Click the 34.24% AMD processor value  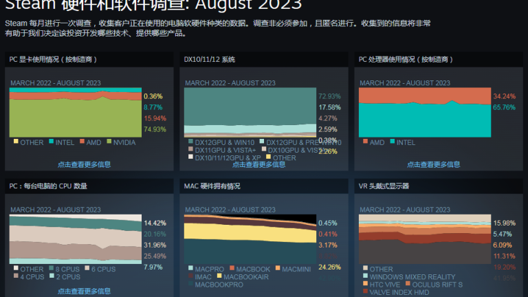click(x=505, y=96)
